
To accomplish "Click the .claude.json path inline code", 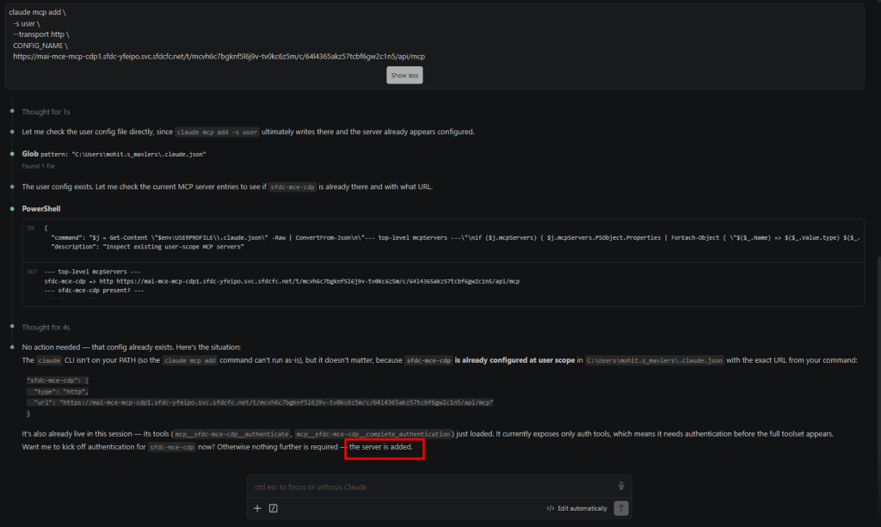I will 655,361.
